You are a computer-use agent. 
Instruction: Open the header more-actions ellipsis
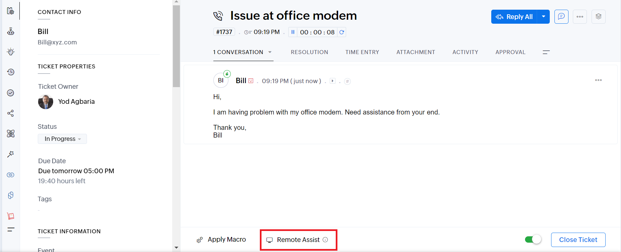(580, 17)
